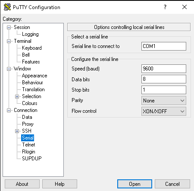Viewport: 194px width, 191px height.
Task: Collapse the Terminal tree node
Action: [9, 41]
